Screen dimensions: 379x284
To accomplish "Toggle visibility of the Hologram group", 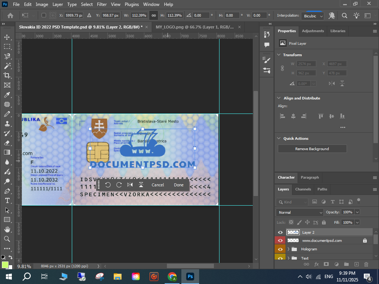I will tap(280, 249).
